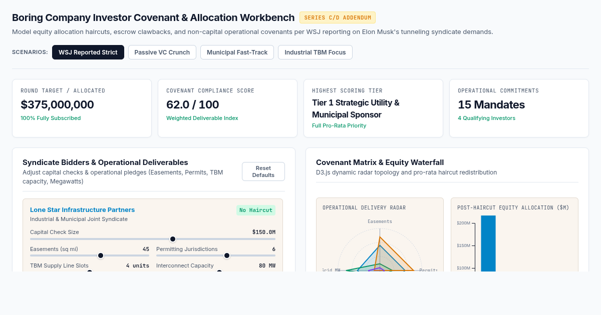Click the 62.0 / 100 compliance score

coord(193,104)
